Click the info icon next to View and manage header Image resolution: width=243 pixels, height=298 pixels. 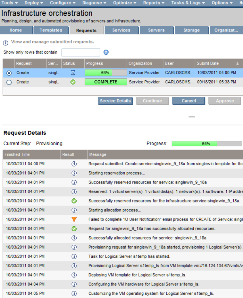6,42
